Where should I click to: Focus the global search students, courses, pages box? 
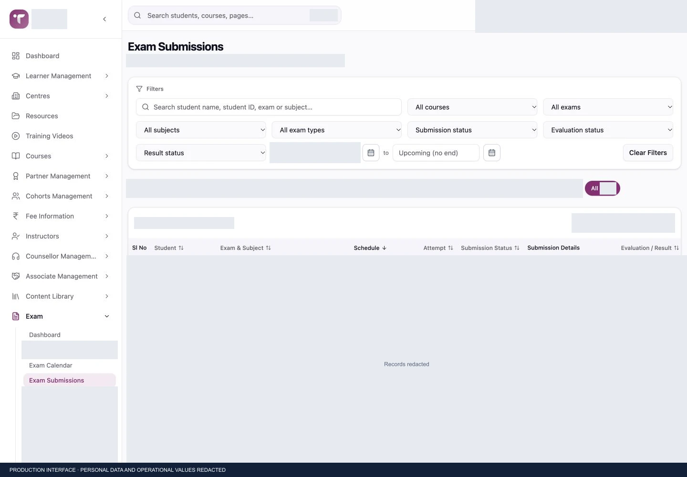235,15
